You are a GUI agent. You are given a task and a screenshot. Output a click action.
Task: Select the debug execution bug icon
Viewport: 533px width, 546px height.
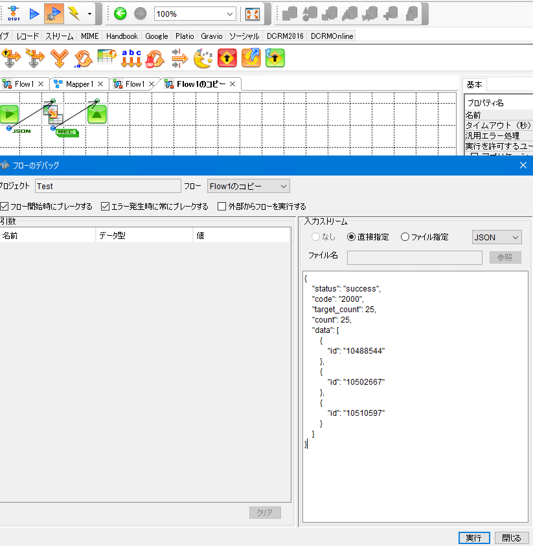click(x=53, y=13)
